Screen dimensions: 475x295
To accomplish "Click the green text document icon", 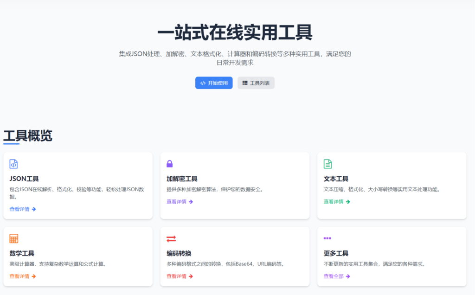I will point(327,164).
